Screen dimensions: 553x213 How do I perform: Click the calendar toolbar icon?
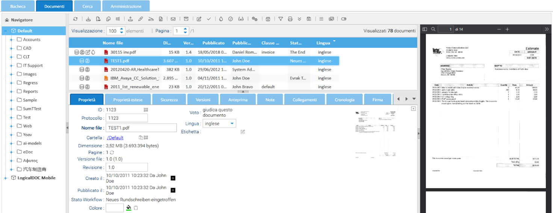tap(268, 19)
